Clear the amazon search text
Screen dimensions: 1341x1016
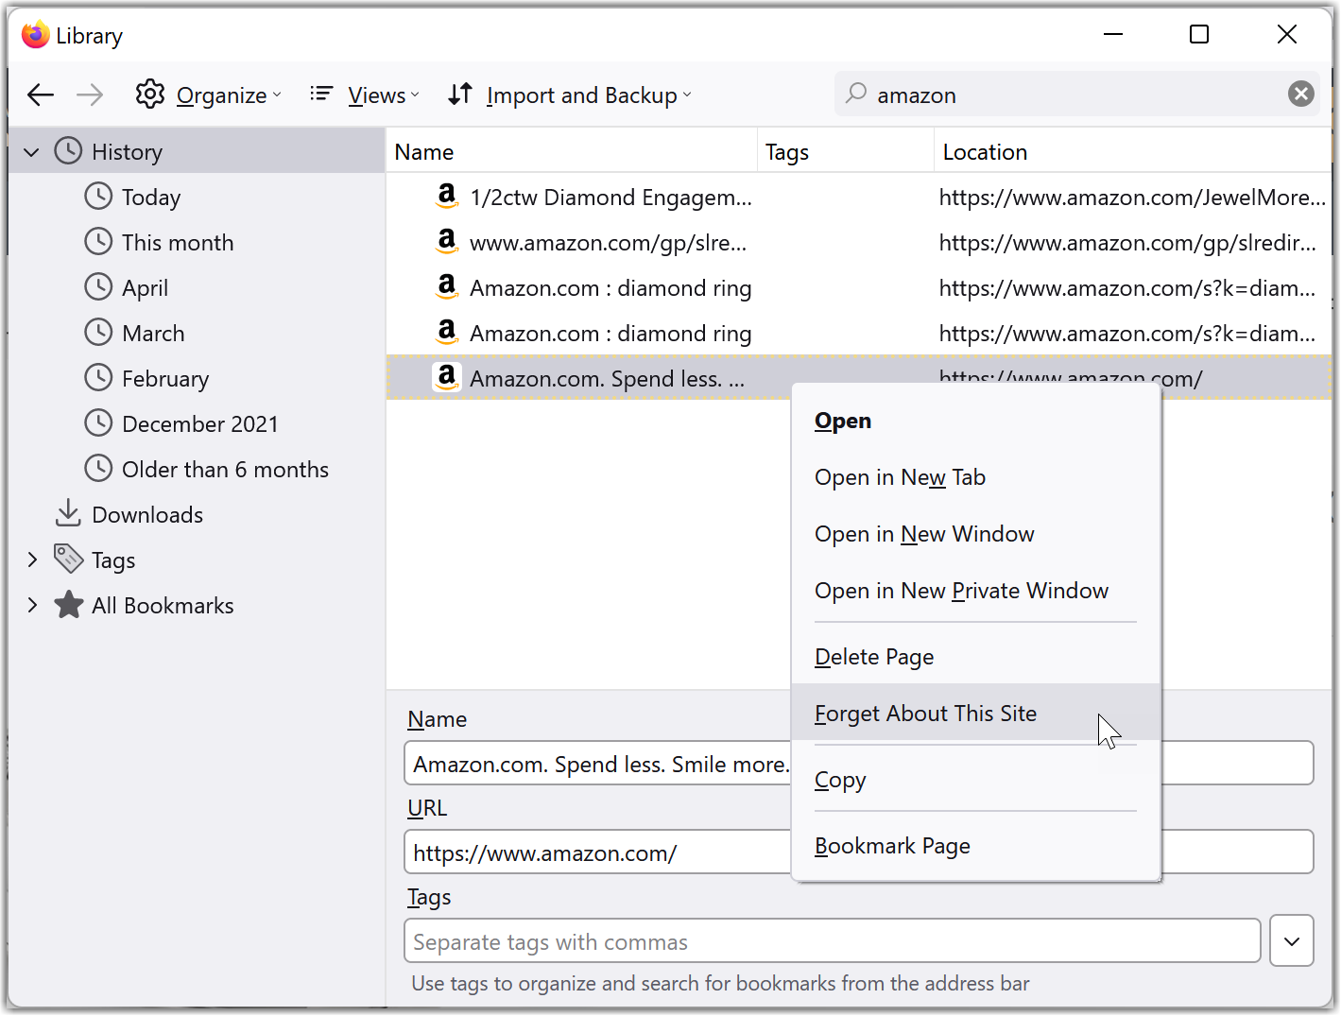[1301, 94]
